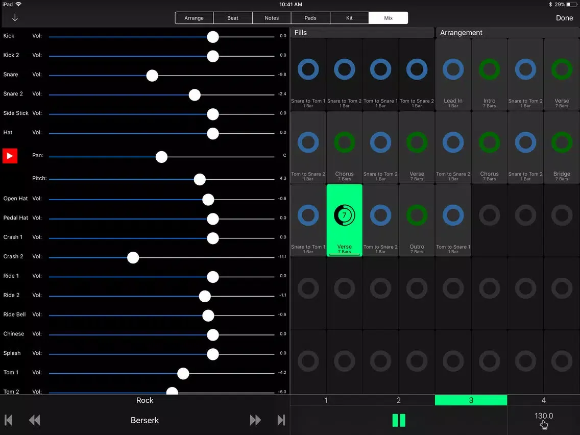Click the 10:41 AM clock
This screenshot has width=580, height=435.
(x=291, y=5)
